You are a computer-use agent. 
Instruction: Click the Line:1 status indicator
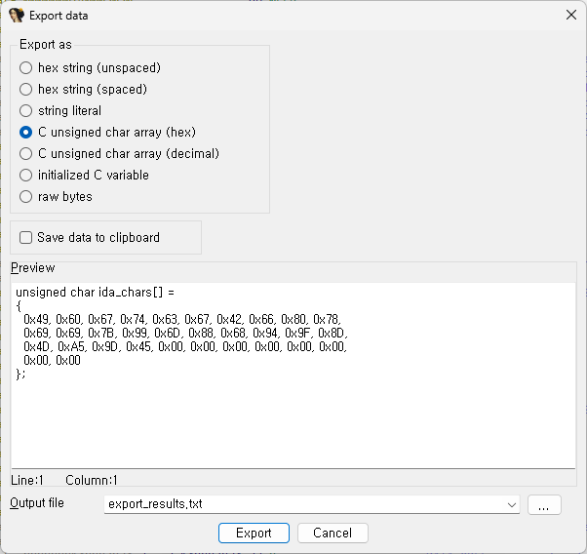[27, 480]
